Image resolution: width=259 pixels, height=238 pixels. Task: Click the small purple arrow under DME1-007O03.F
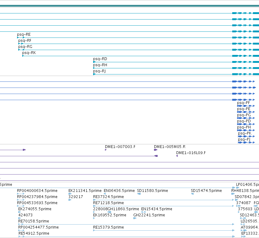(106, 150)
